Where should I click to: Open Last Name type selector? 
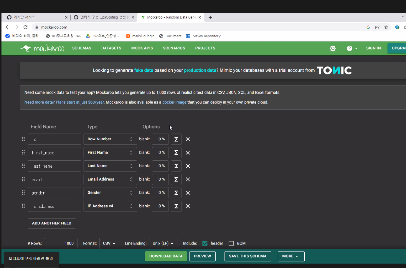(110, 166)
